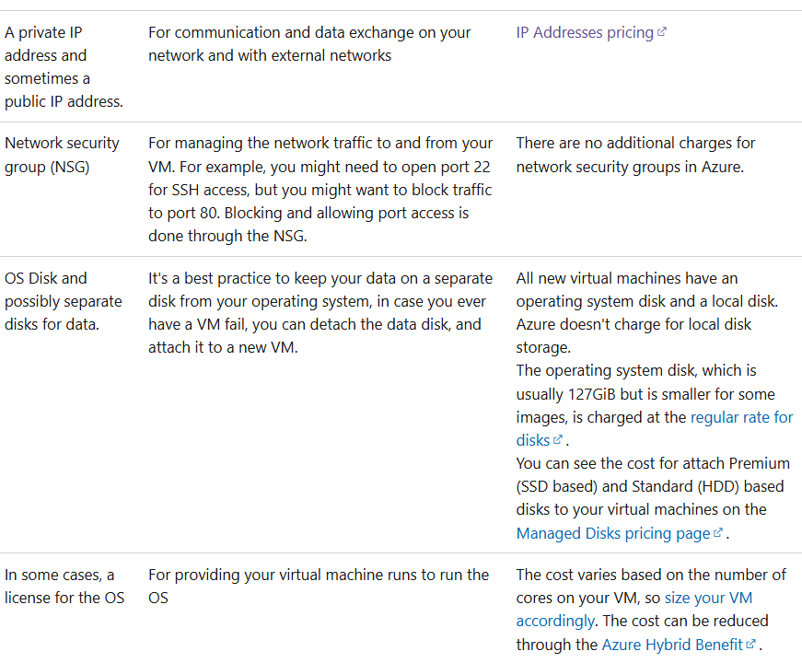The width and height of the screenshot is (802, 663).
Task: Click text about no additional NSG charges
Action: click(635, 155)
